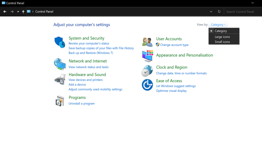Click Control Panel in the address bar

(44, 11)
